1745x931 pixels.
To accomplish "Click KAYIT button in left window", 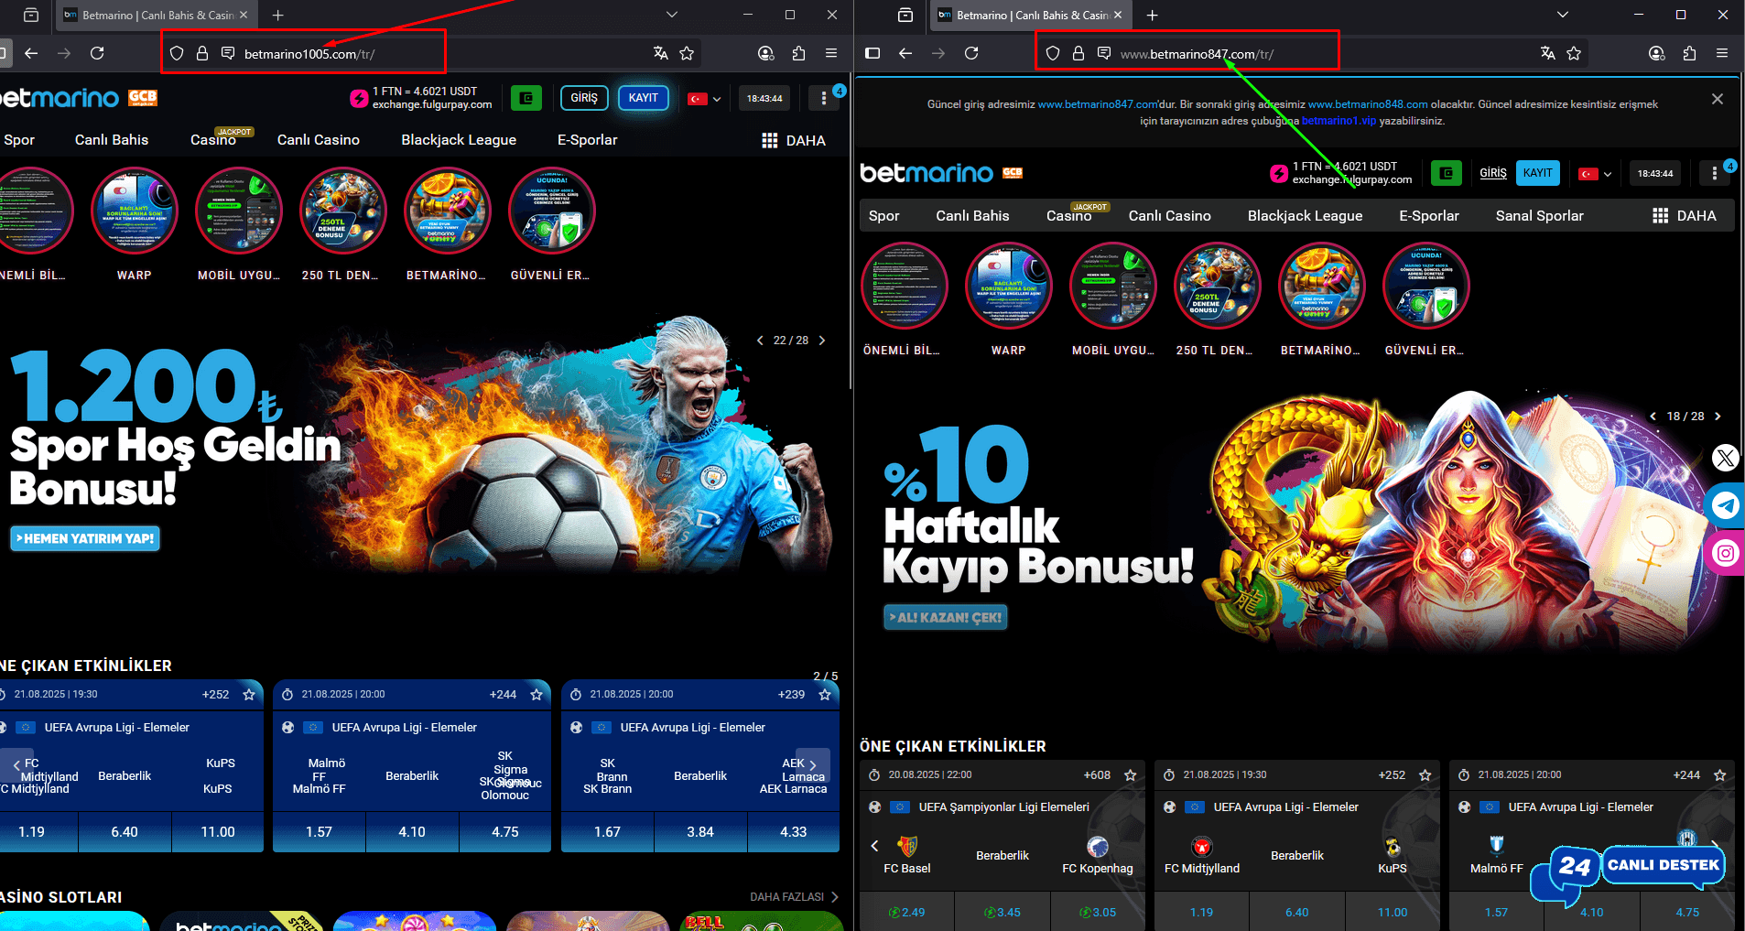I will click(x=643, y=98).
